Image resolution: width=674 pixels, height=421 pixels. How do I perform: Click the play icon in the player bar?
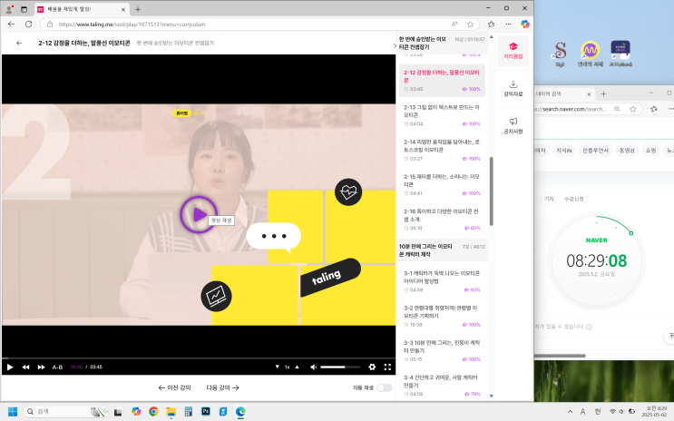pyautogui.click(x=10, y=367)
